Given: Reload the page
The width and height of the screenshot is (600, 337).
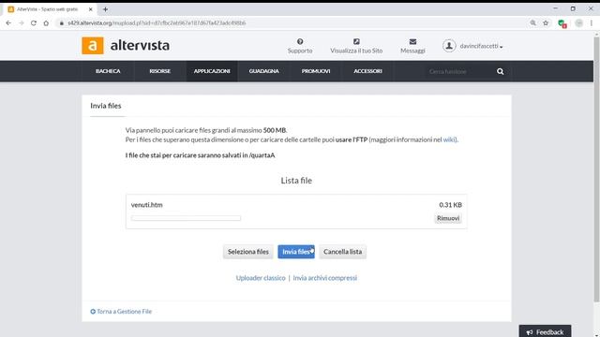Looking at the screenshot, I should (34, 22).
